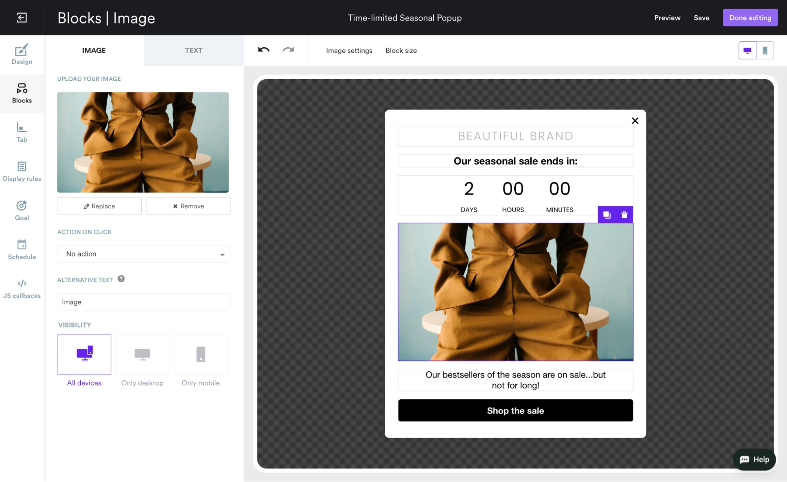Screen dimensions: 787x482
Task: Expand the No action dropdown
Action: 144,254
